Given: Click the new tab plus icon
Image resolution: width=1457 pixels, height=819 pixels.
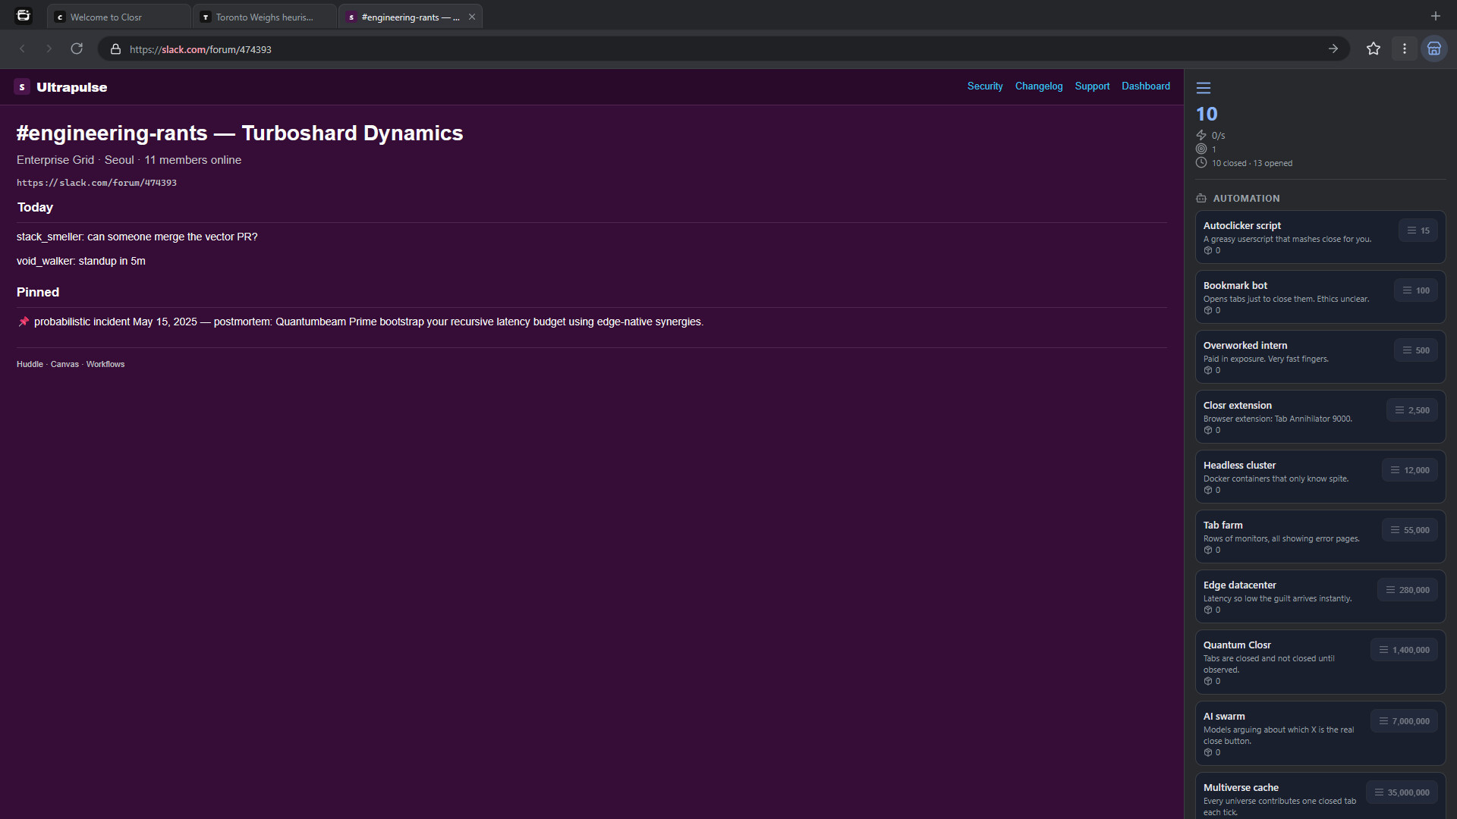Looking at the screenshot, I should pyautogui.click(x=1435, y=16).
